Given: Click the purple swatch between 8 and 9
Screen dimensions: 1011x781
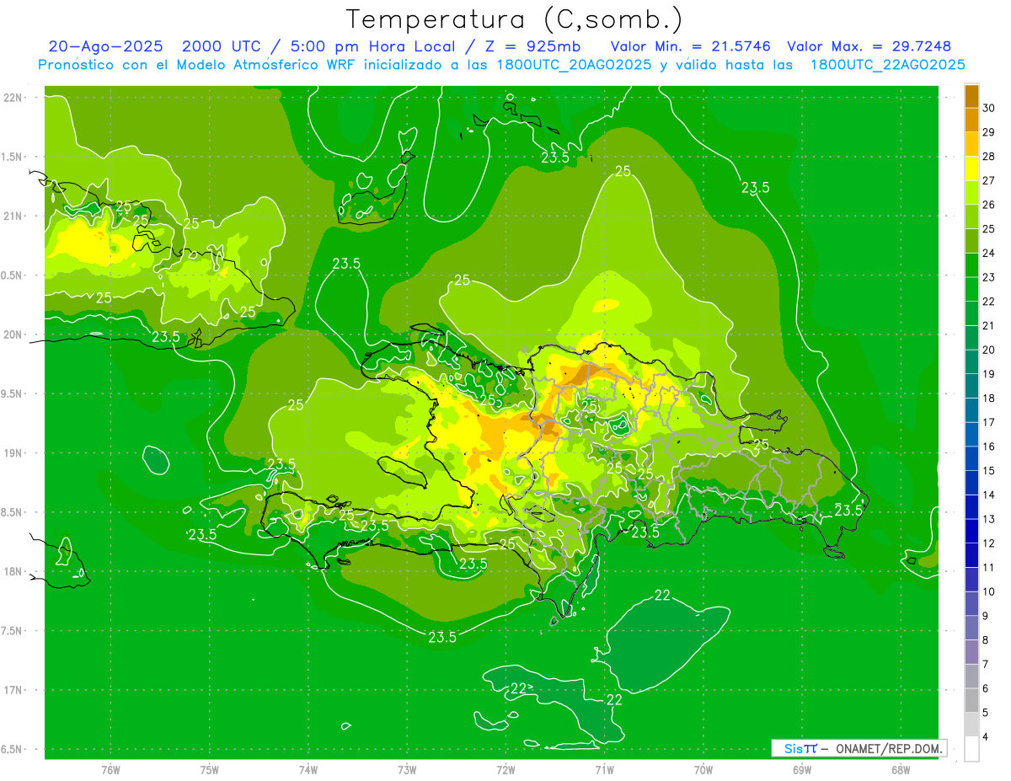Looking at the screenshot, I should pyautogui.click(x=971, y=628).
